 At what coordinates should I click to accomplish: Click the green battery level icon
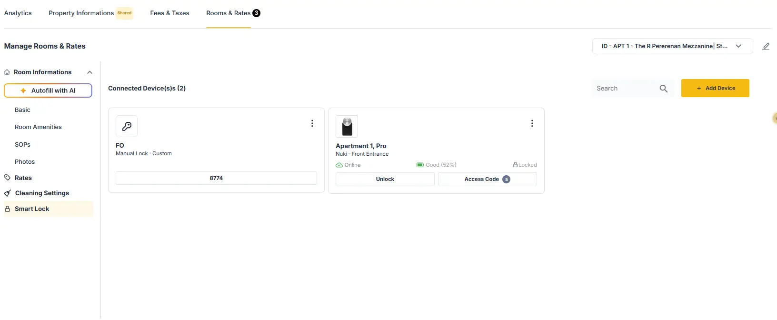tap(420, 165)
